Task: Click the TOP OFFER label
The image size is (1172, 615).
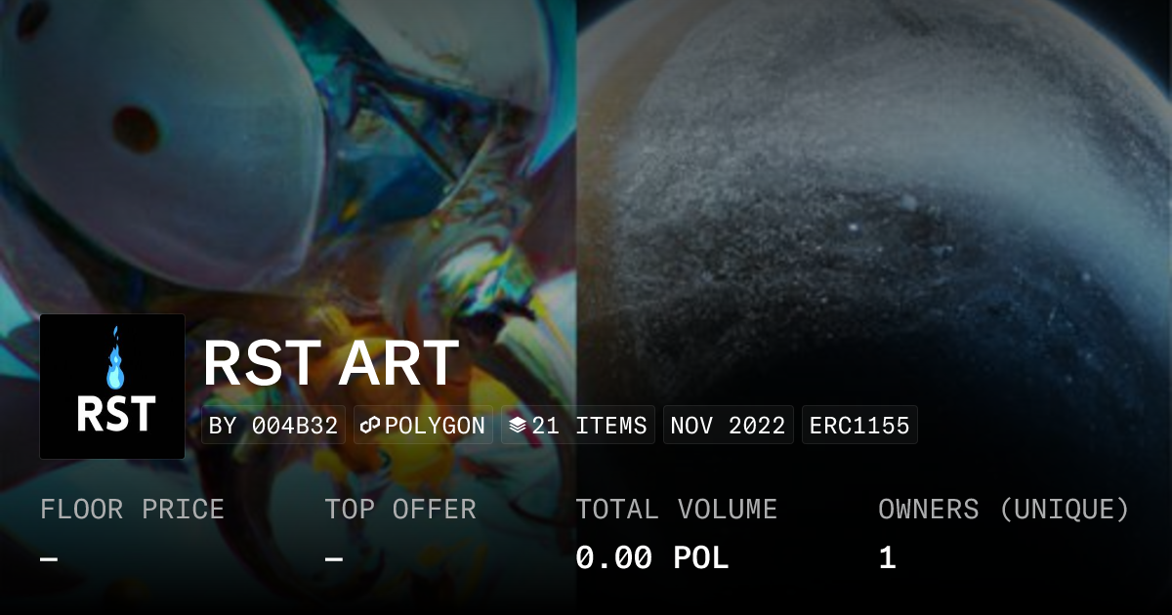Action: [x=400, y=510]
